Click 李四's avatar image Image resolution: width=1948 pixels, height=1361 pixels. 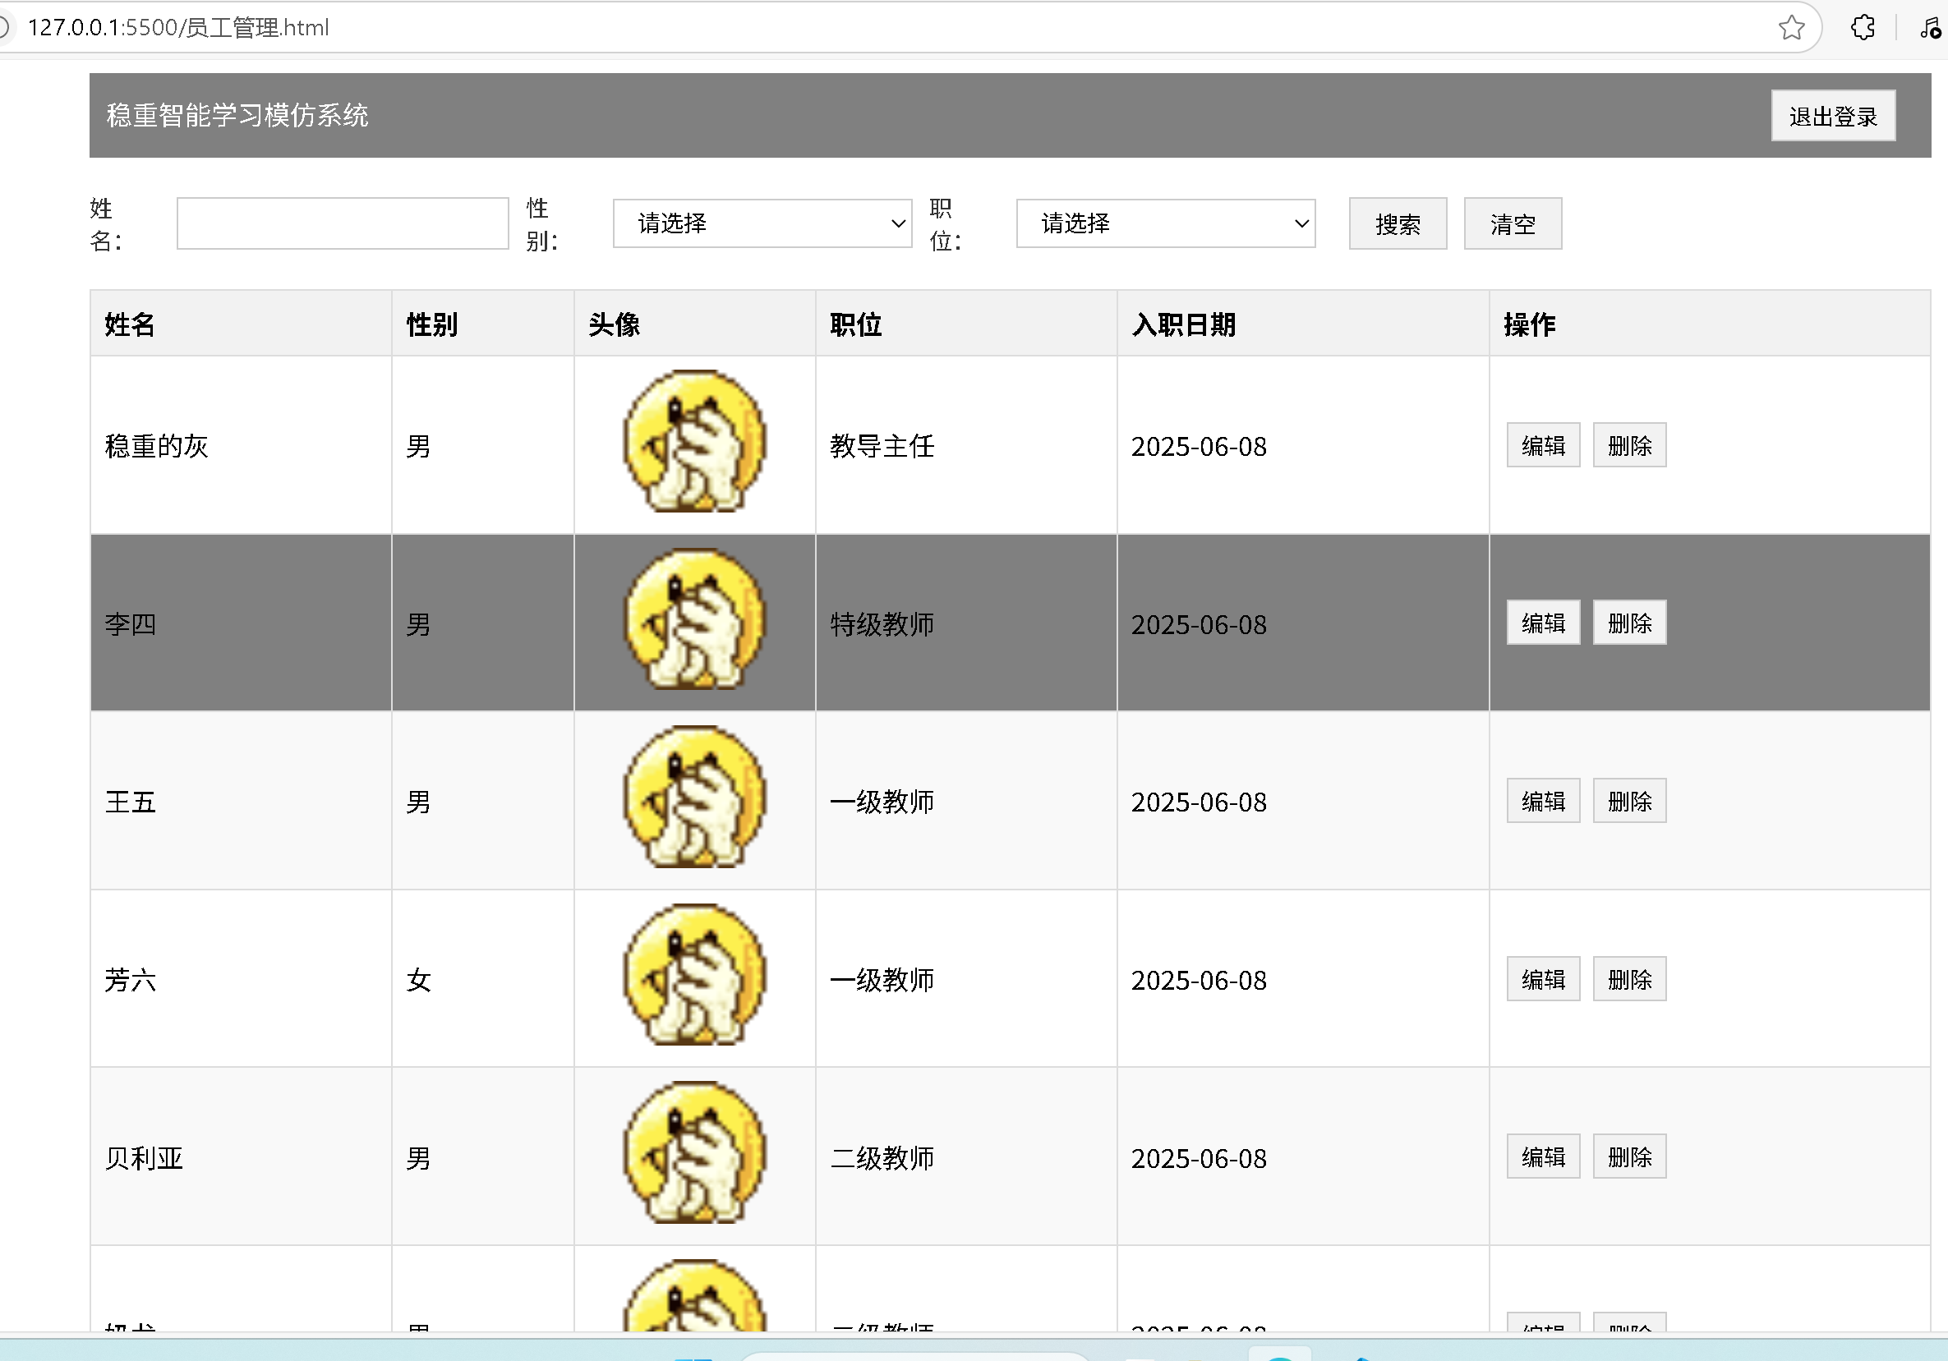click(694, 620)
